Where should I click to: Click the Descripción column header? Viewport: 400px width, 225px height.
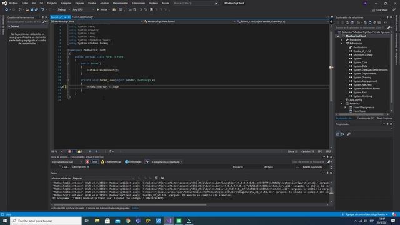(79, 167)
